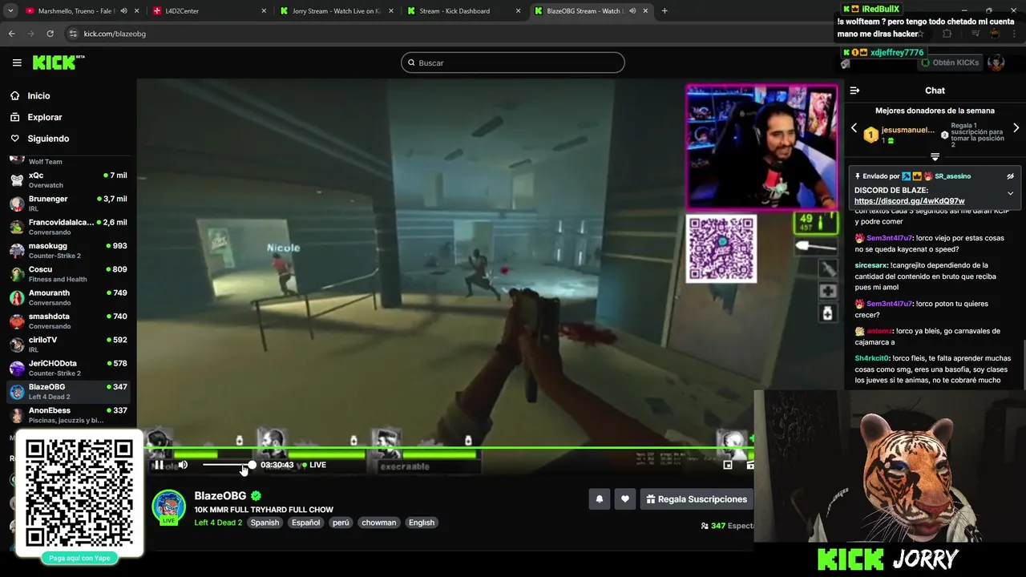Image resolution: width=1026 pixels, height=577 pixels.
Task: Jump to LIVE in the player
Action: pos(314,465)
